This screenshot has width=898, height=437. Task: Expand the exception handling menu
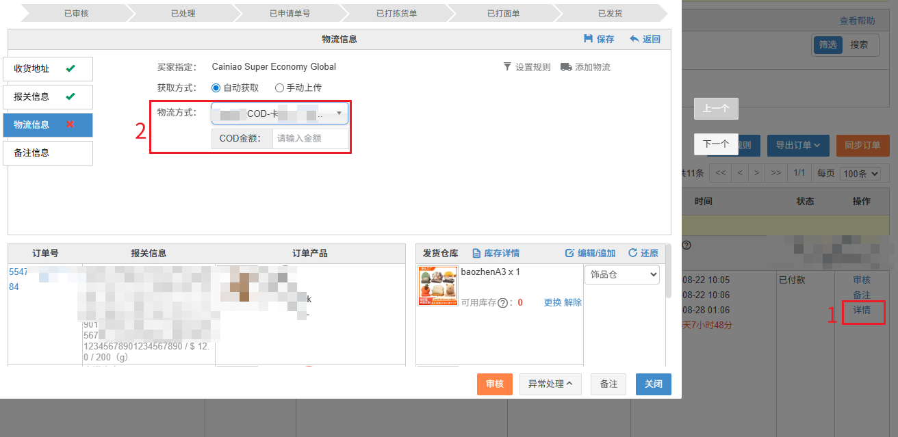[x=550, y=384]
